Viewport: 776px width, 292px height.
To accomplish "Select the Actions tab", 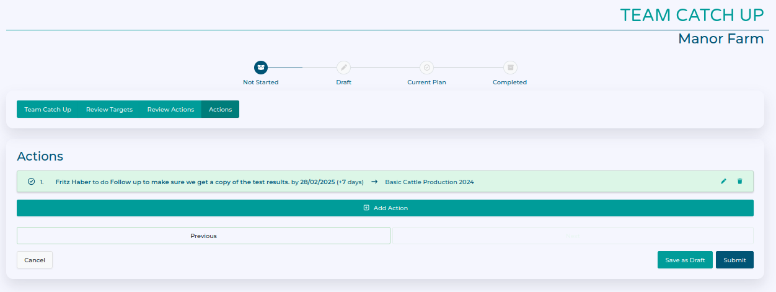I will tap(220, 109).
